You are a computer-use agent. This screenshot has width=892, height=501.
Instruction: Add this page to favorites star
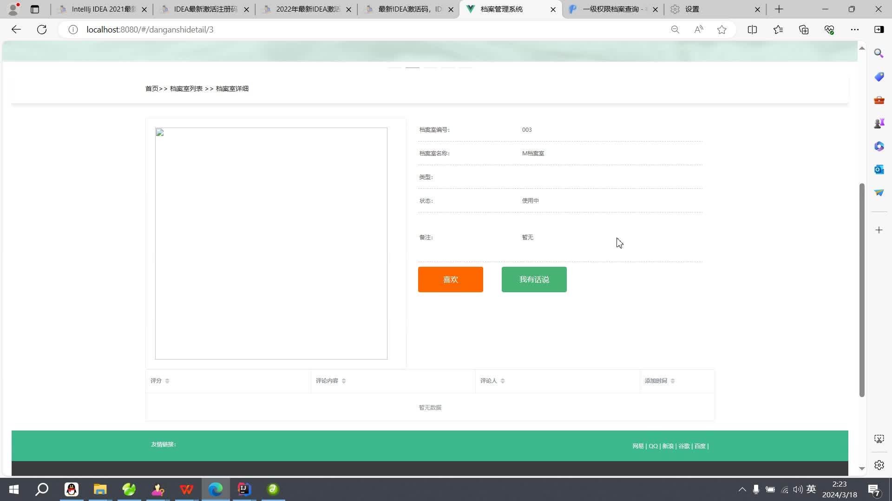721,30
